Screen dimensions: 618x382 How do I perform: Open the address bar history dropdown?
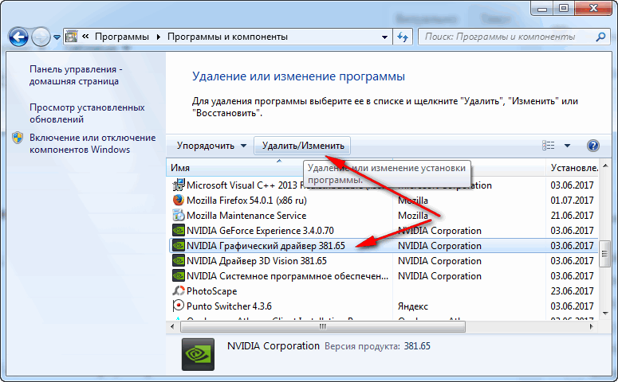click(384, 37)
